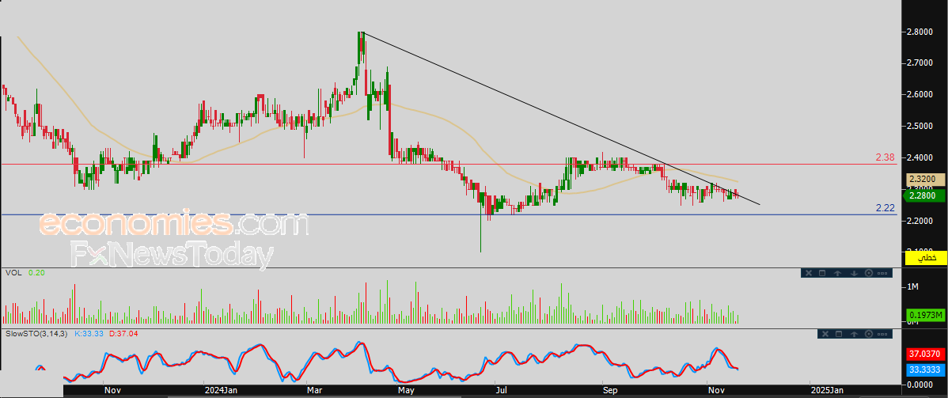The width and height of the screenshot is (948, 398).
Task: Close the SlowSTO indicator panel
Action: [825, 334]
